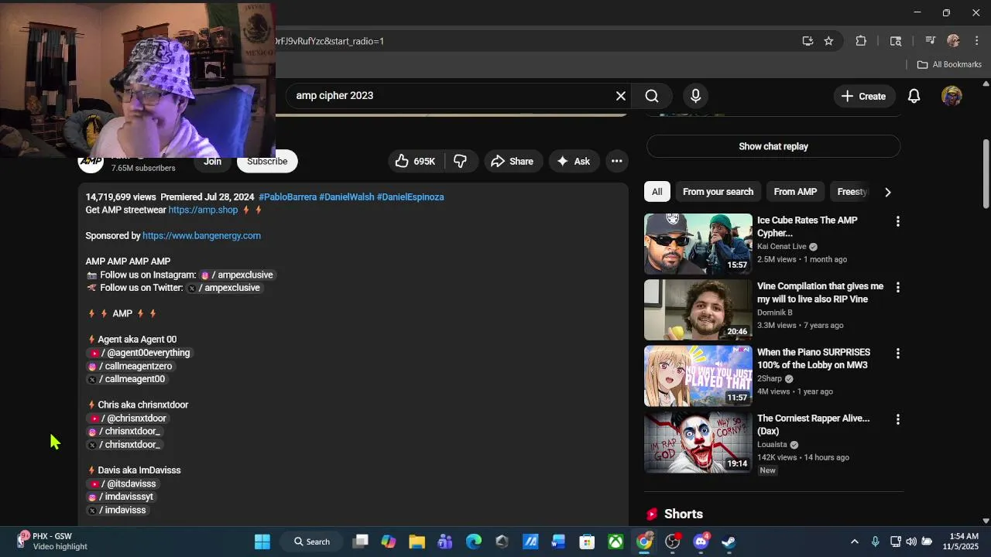Open Chrome profile avatar

(x=953, y=41)
